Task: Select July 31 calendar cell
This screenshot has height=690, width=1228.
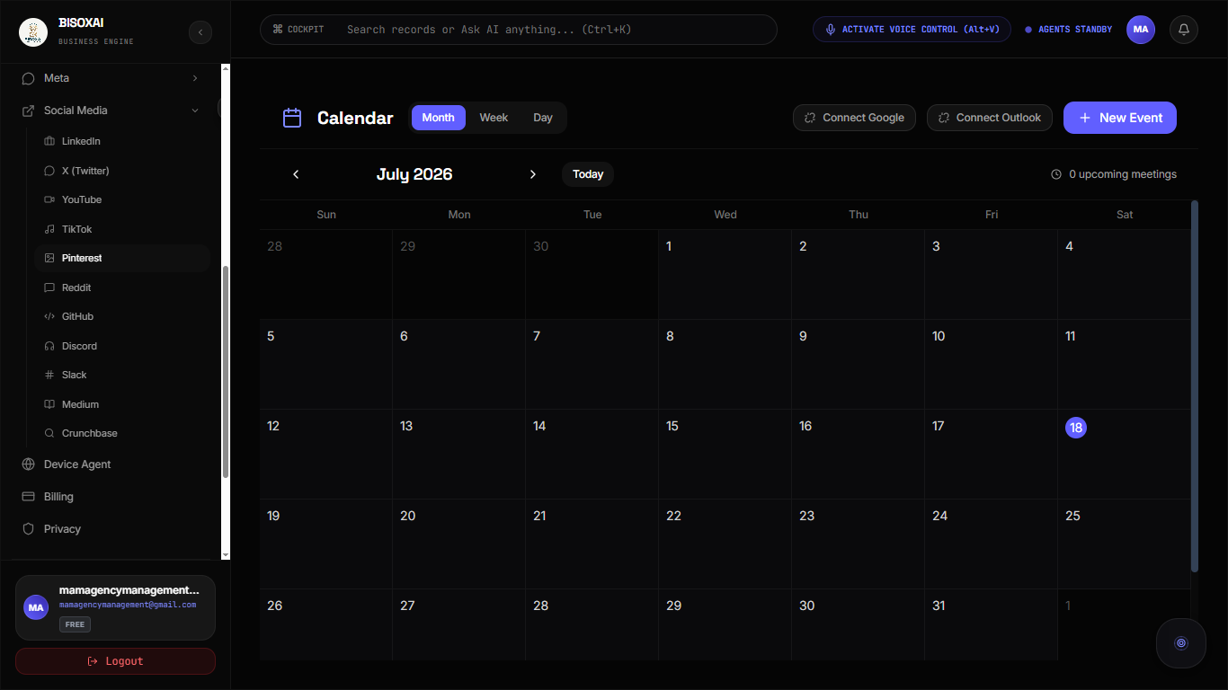Action: click(992, 624)
